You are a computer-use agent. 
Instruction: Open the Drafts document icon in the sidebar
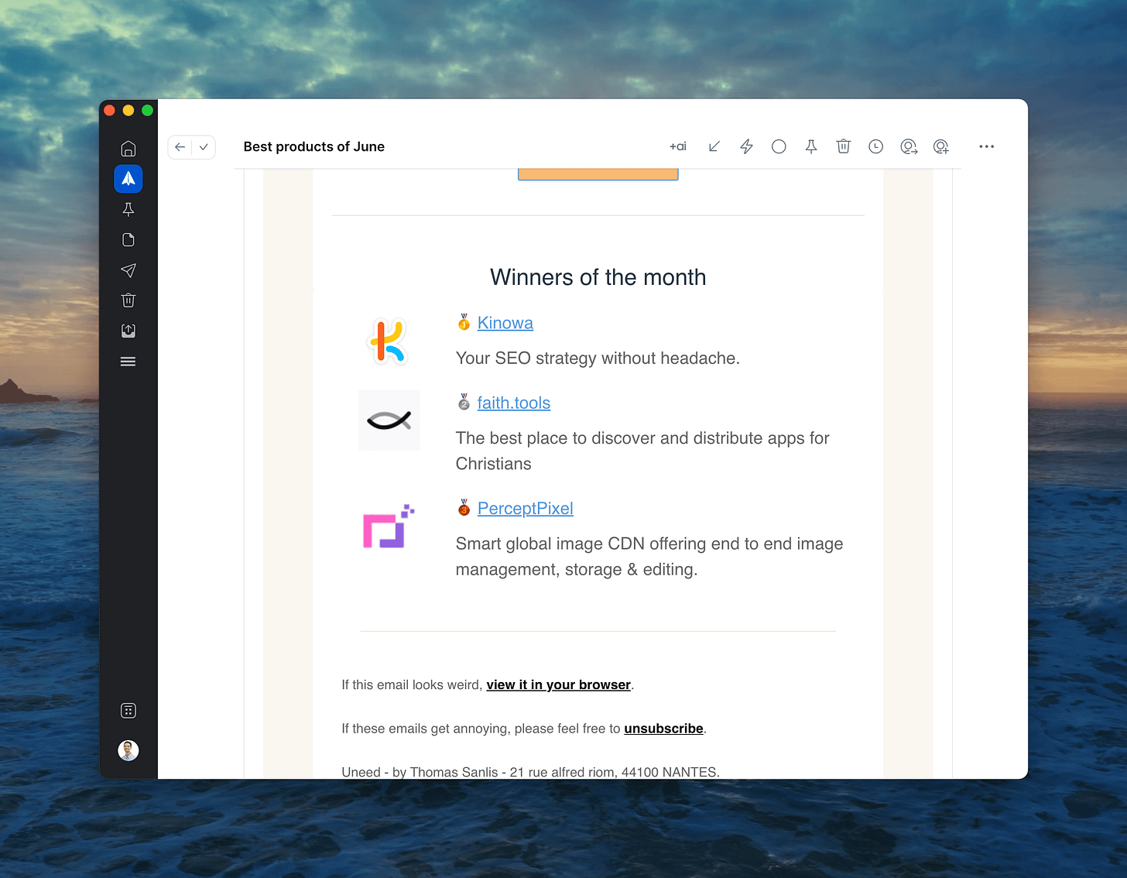(x=128, y=240)
